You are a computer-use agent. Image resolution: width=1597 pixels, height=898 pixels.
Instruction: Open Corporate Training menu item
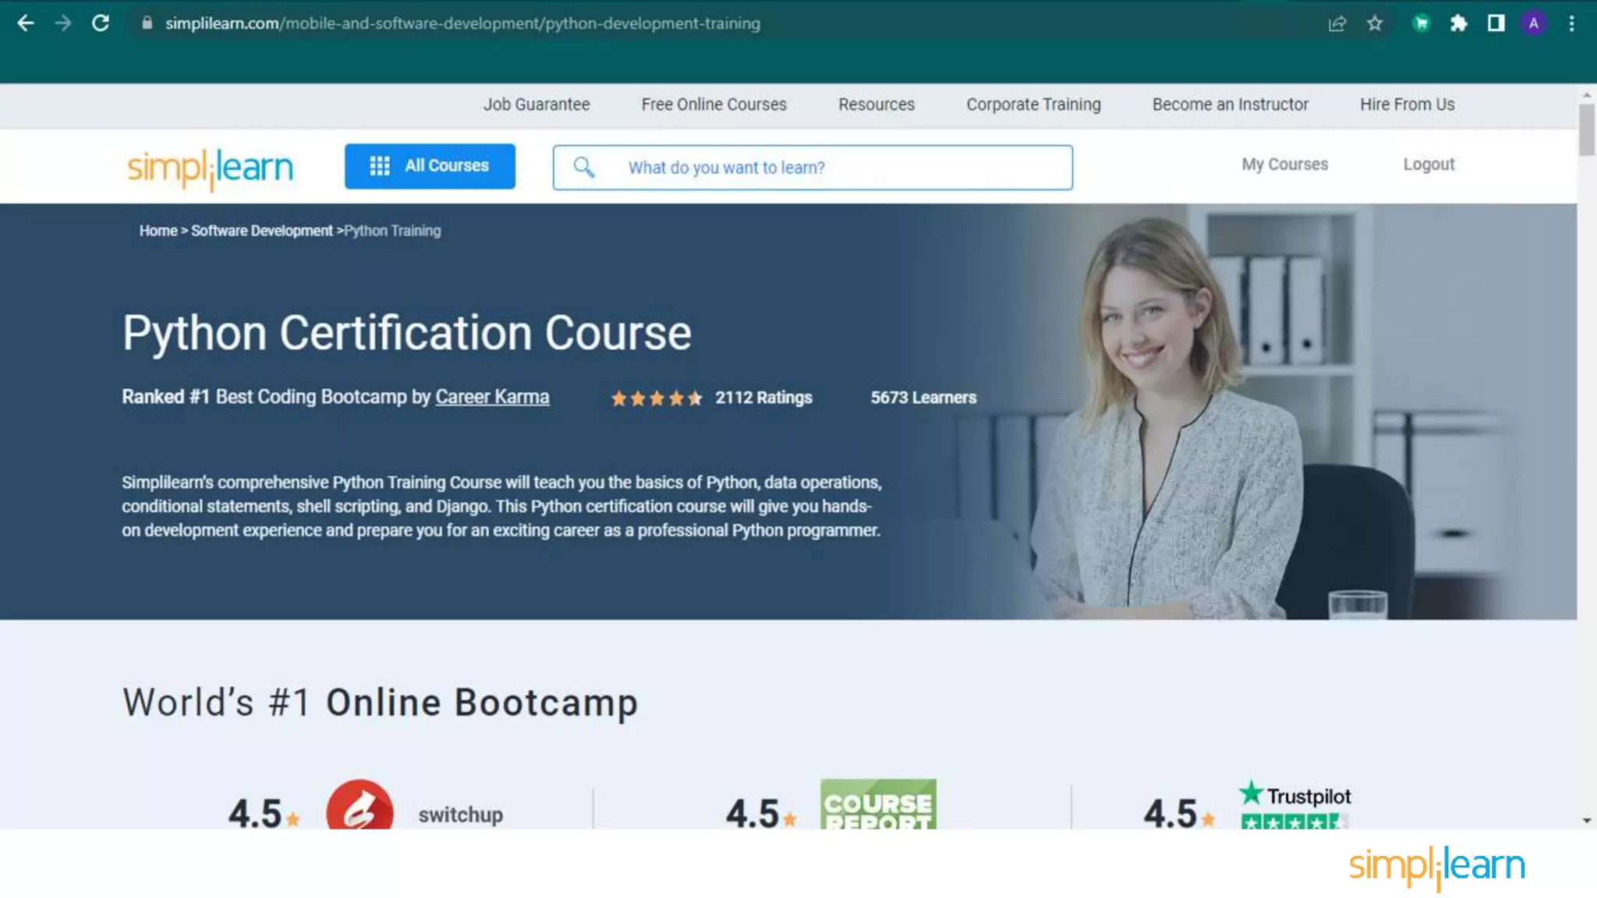(x=1034, y=104)
